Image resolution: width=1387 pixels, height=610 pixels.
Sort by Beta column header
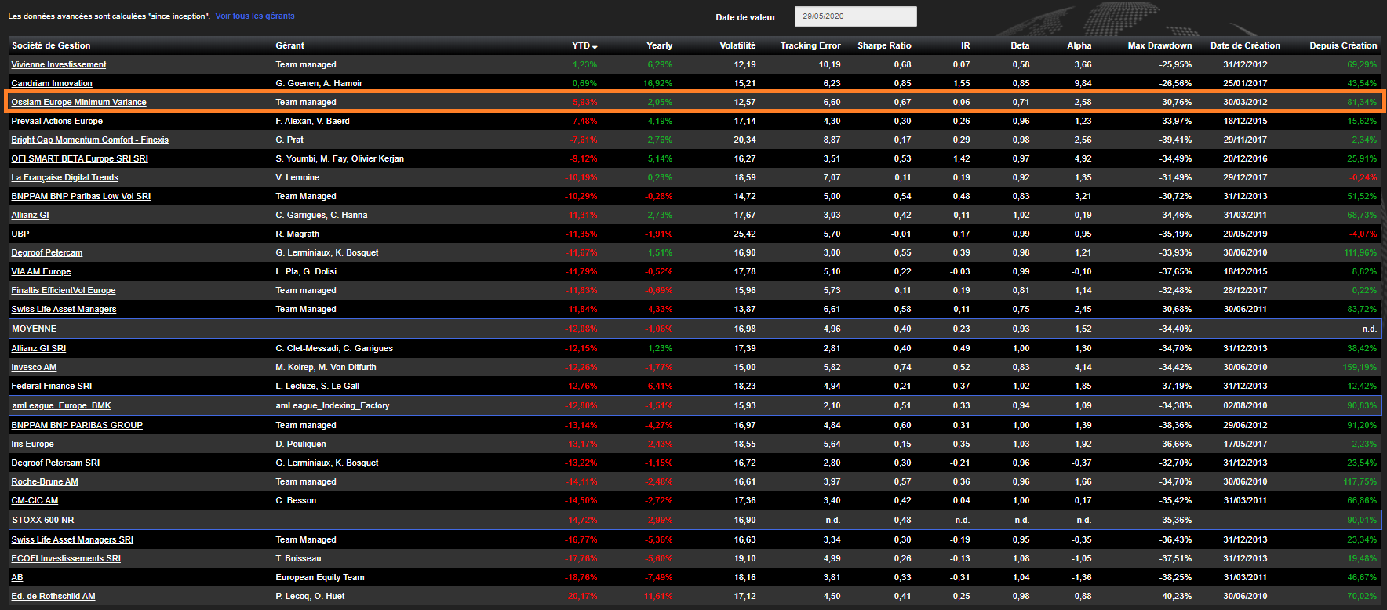pyautogui.click(x=1020, y=45)
